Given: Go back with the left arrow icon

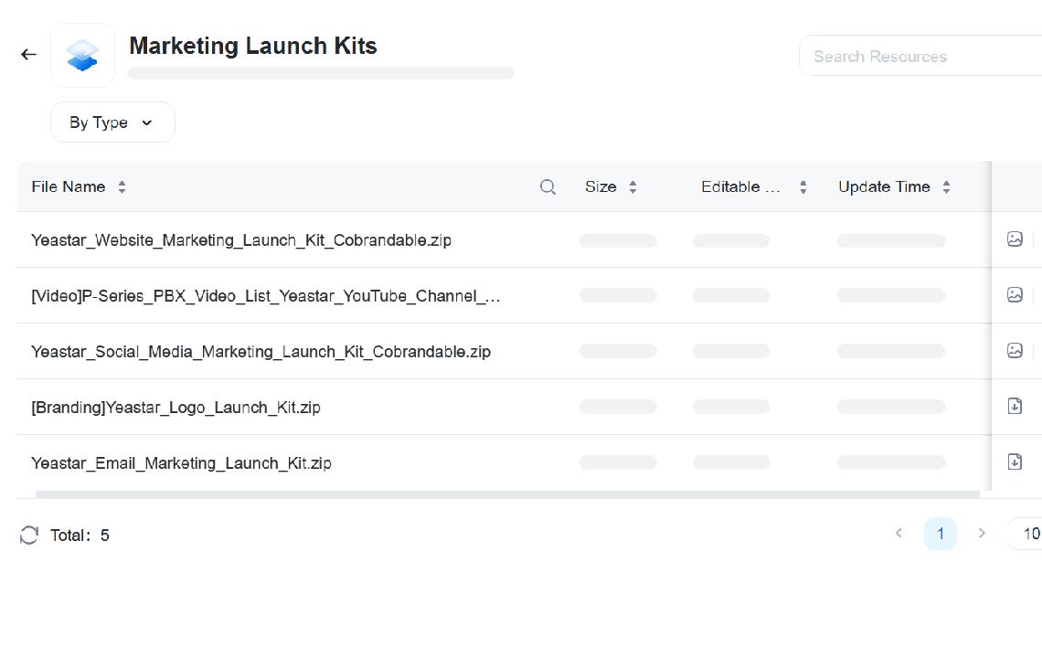Looking at the screenshot, I should [28, 55].
